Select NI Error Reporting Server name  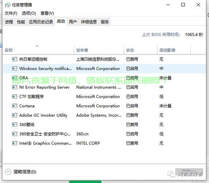pyautogui.click(x=44, y=87)
